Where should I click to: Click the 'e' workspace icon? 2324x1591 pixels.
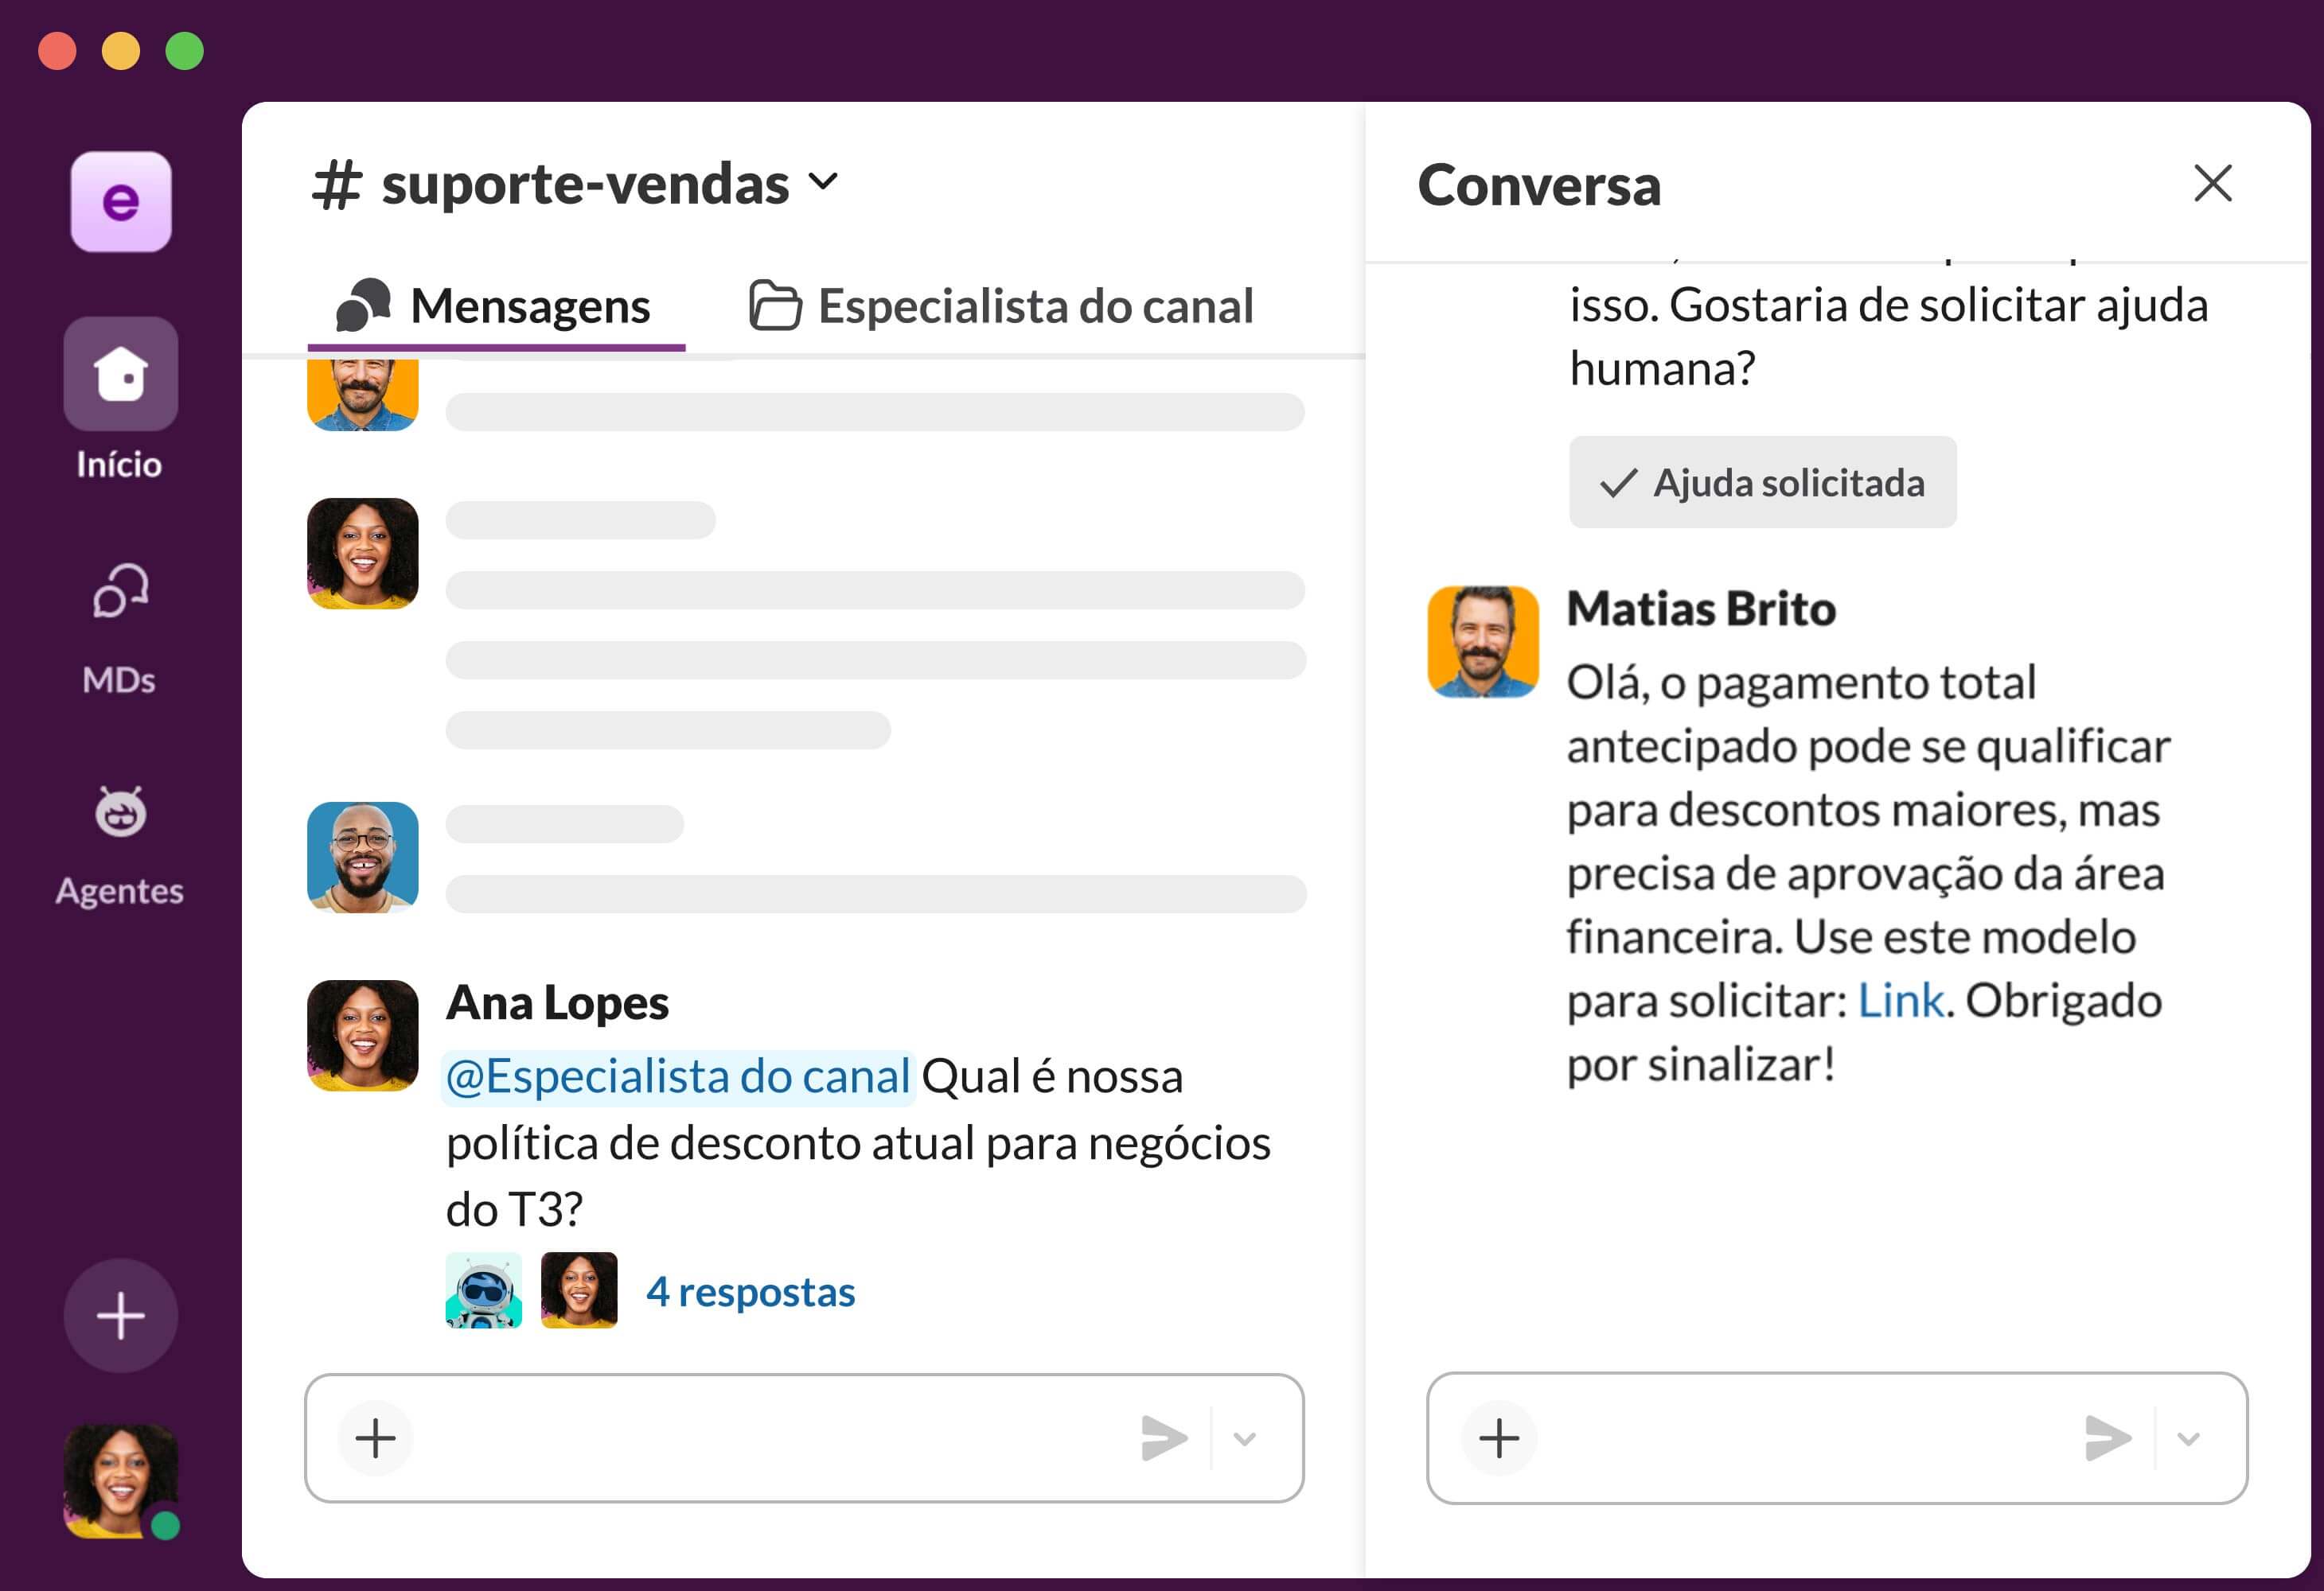pyautogui.click(x=120, y=201)
